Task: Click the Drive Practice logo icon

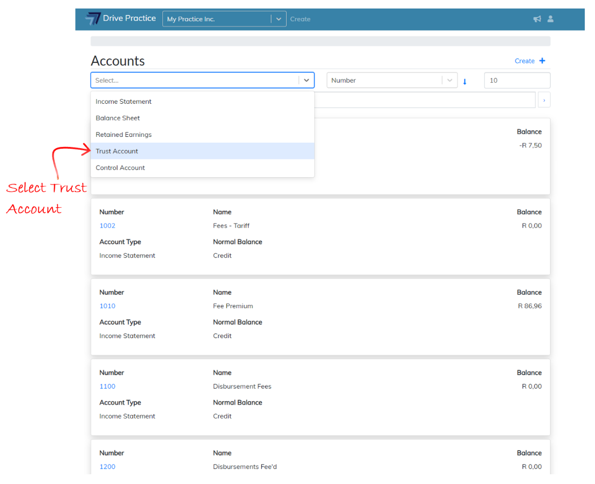Action: pos(93,18)
